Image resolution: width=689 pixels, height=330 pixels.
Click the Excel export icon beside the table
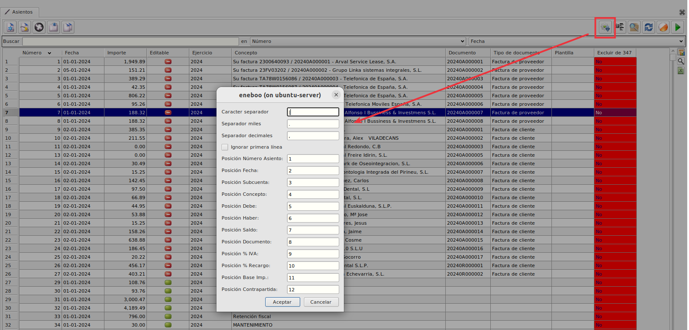click(x=681, y=71)
